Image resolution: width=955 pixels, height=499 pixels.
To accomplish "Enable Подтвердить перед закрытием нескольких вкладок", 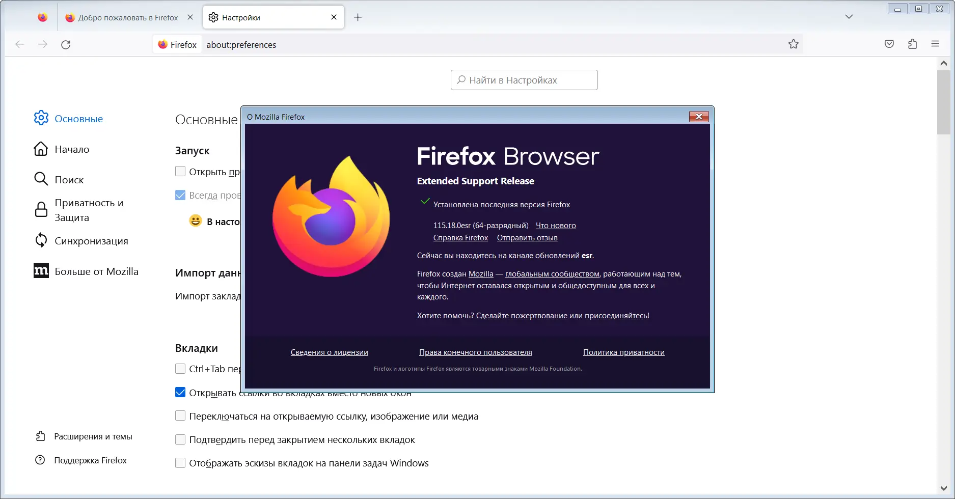I will click(180, 439).
